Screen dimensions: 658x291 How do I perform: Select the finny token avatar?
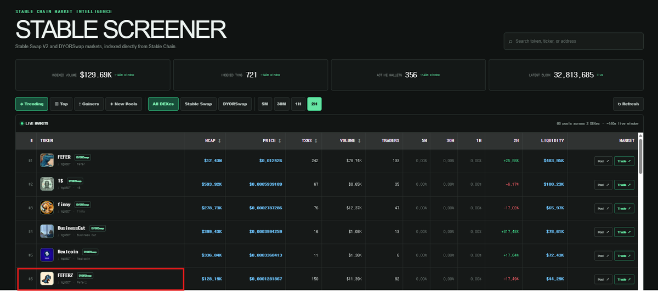tap(47, 208)
